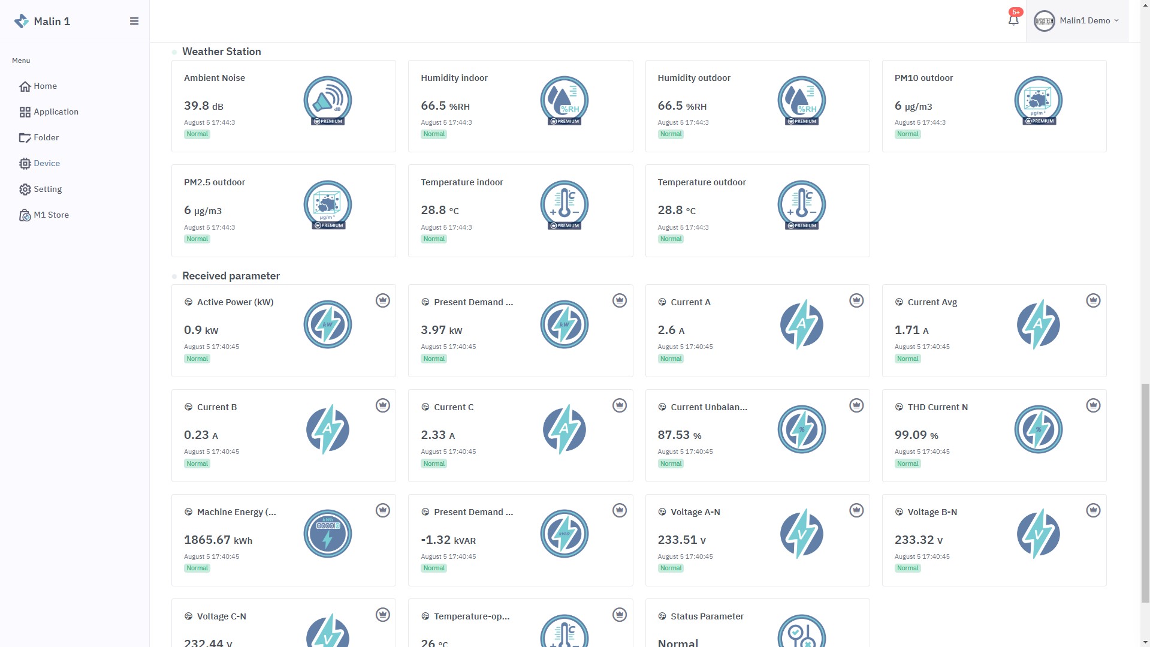Image resolution: width=1150 pixels, height=647 pixels.
Task: Click the PM10 outdoor particle icon
Action: click(x=1038, y=100)
